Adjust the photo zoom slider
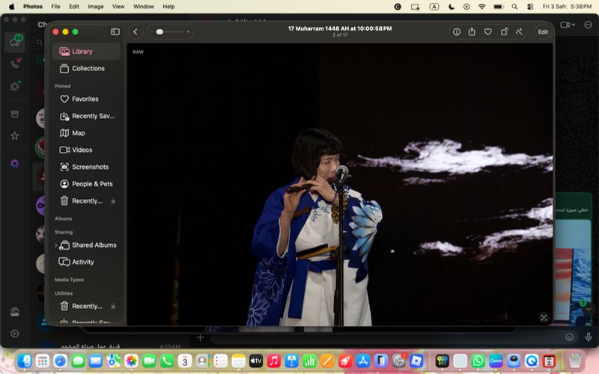 coord(170,31)
